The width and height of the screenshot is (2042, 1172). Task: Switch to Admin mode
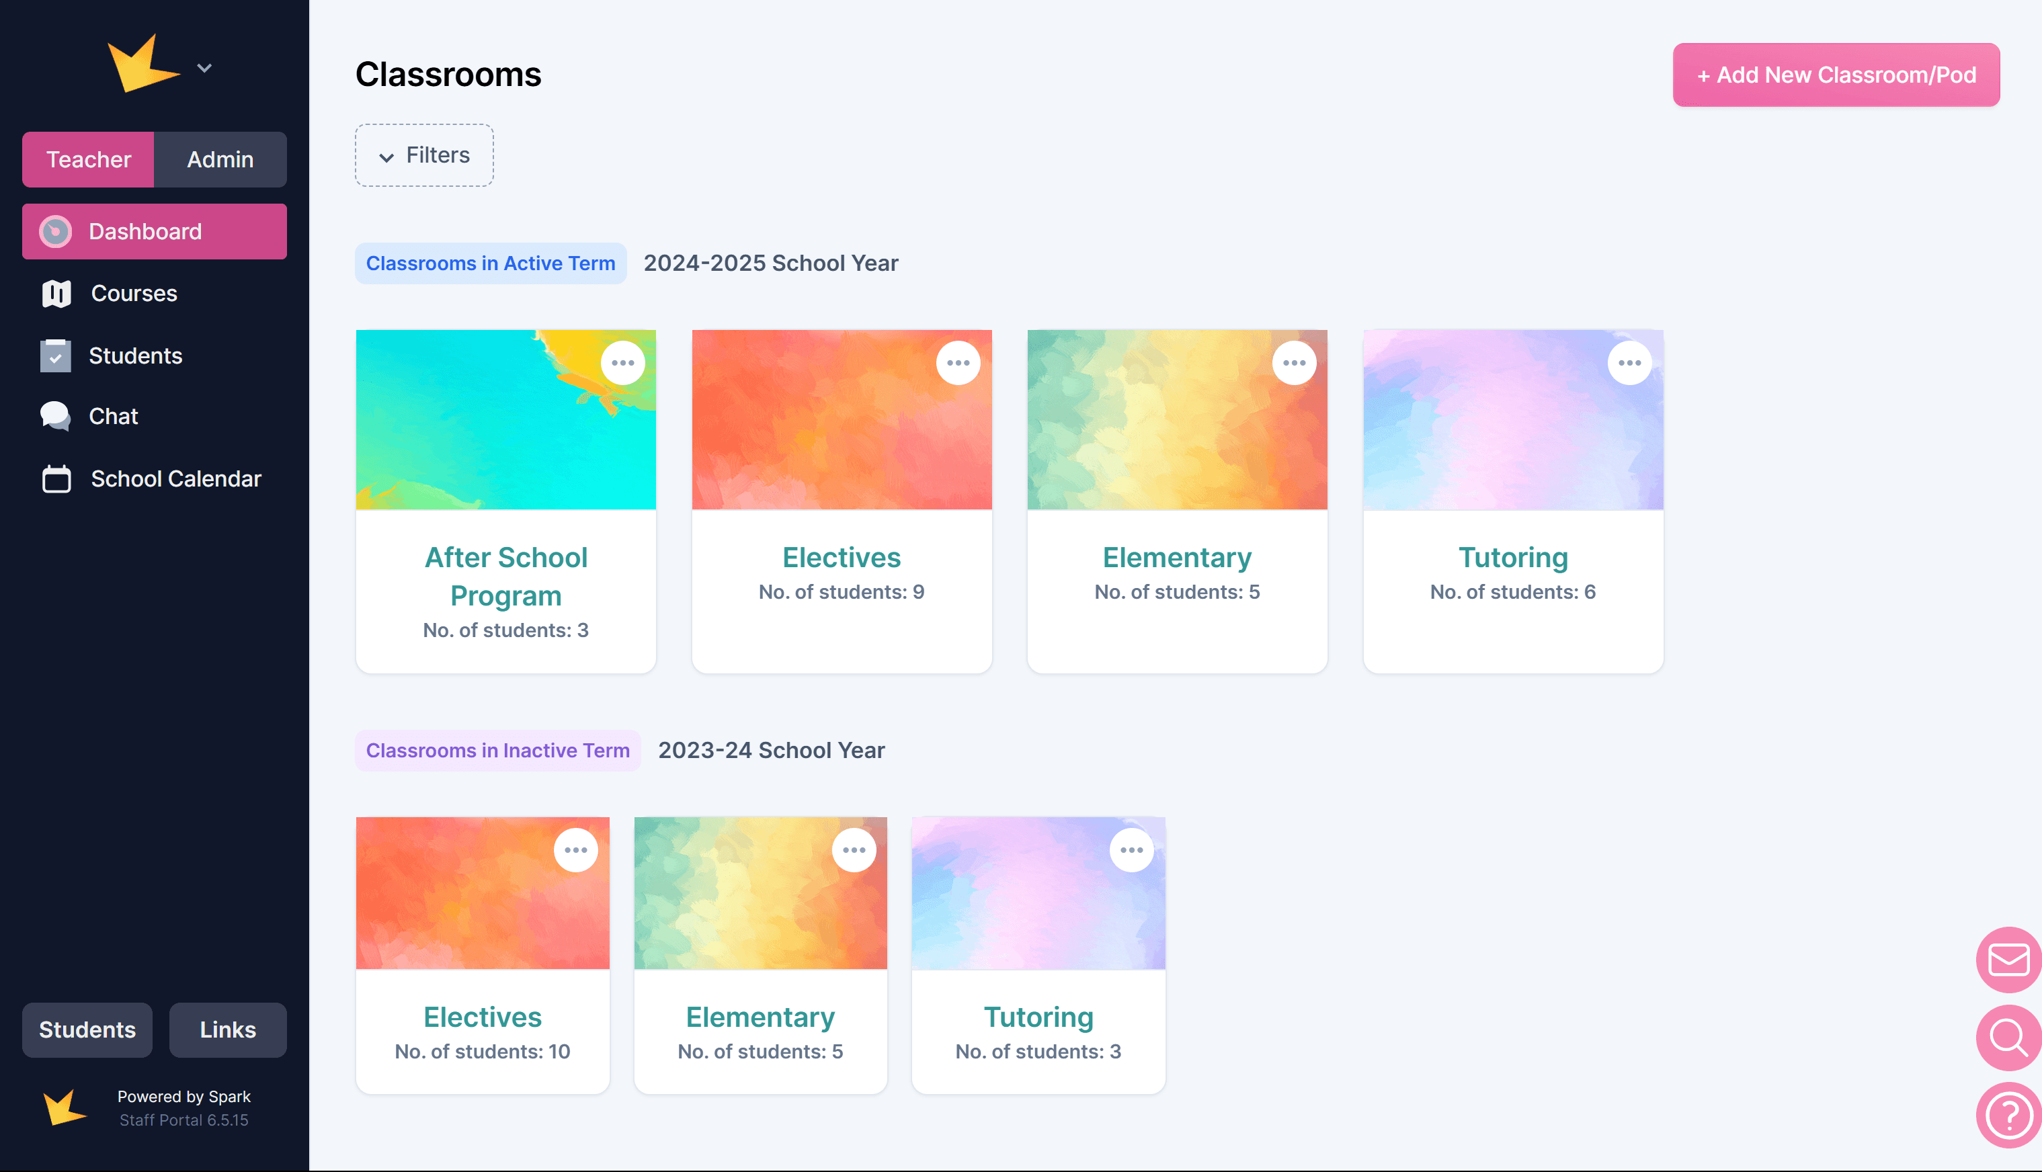tap(220, 159)
